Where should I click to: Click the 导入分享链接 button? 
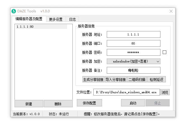point(115,79)
